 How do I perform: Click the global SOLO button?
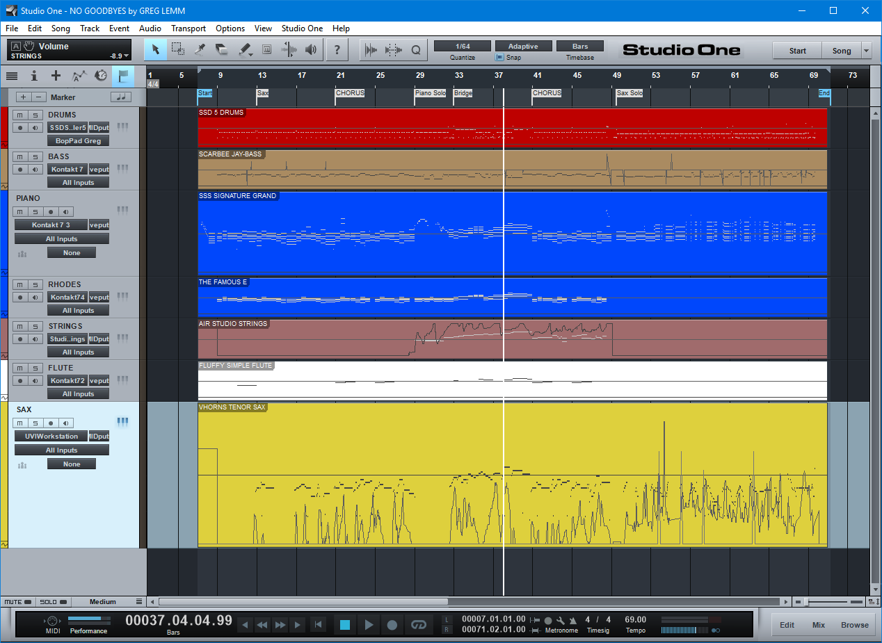click(x=54, y=601)
